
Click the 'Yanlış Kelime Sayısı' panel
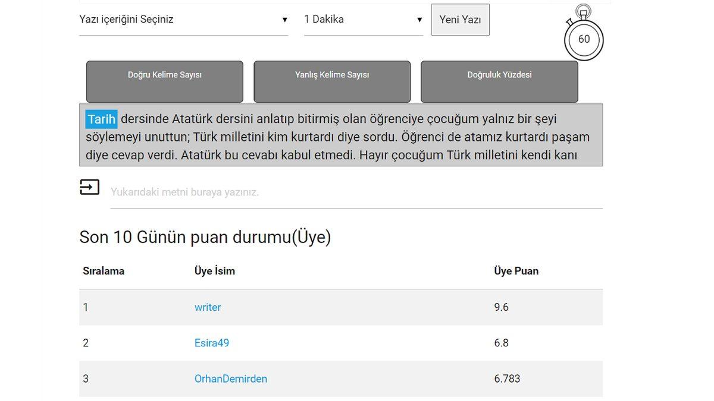coord(332,81)
